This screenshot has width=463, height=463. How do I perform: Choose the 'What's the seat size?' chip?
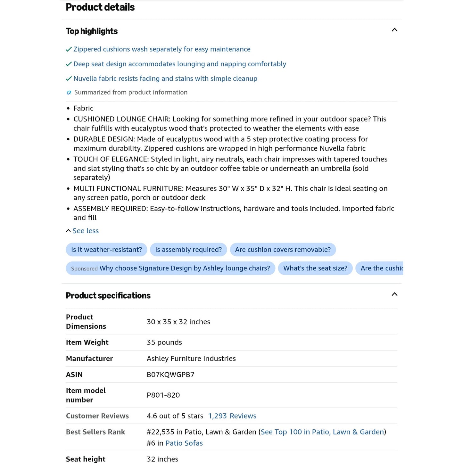tap(315, 268)
